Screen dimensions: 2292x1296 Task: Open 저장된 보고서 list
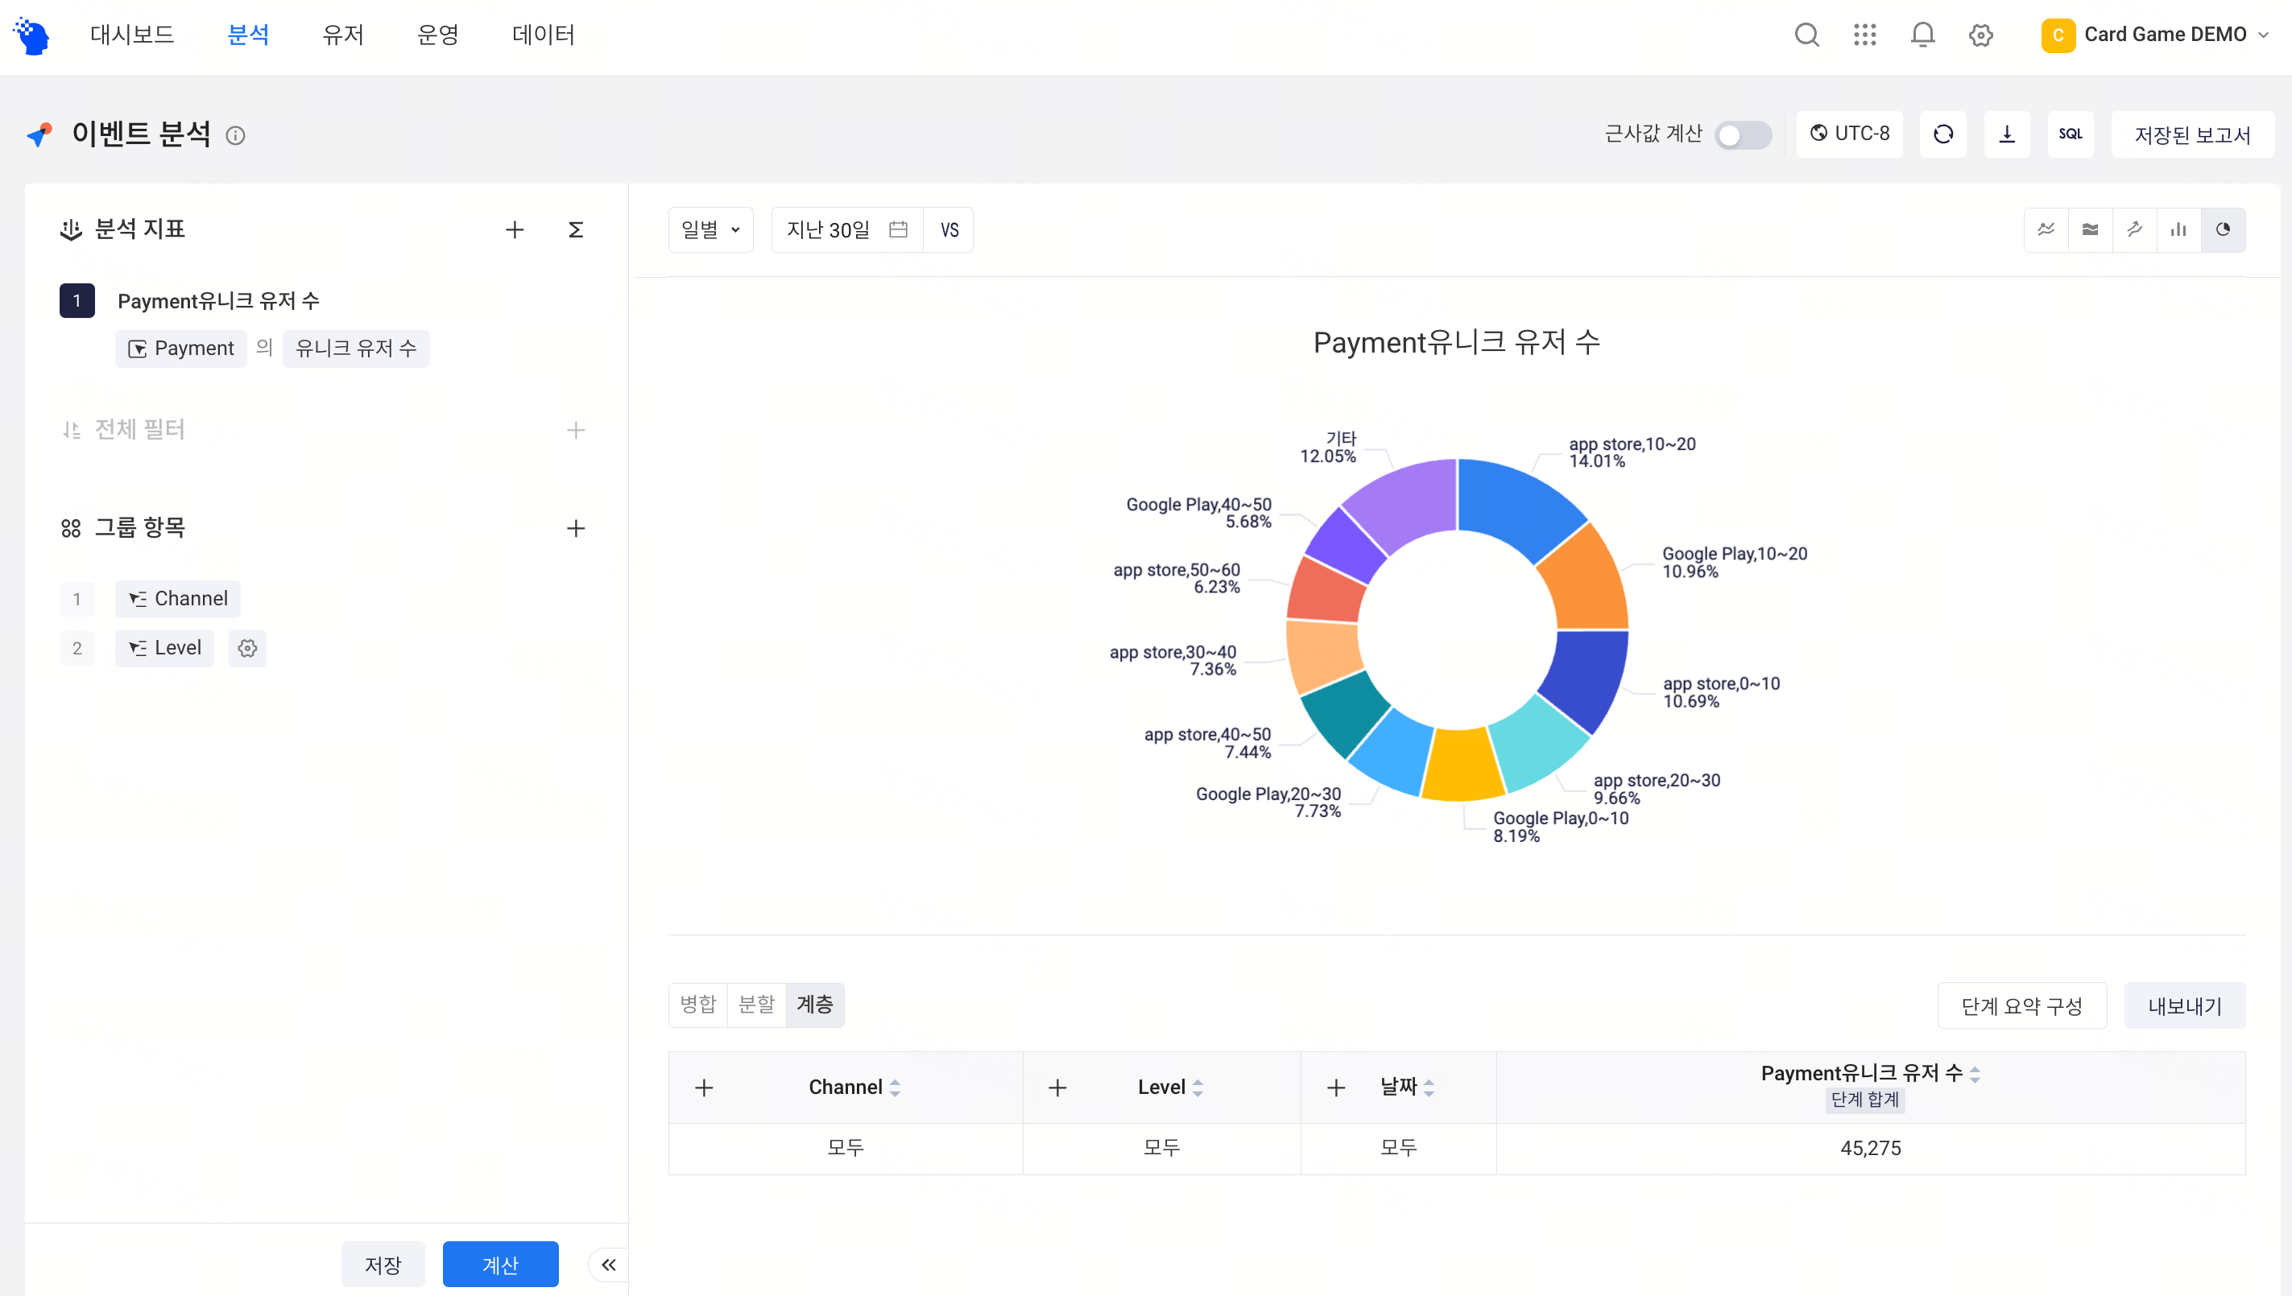click(x=2192, y=134)
